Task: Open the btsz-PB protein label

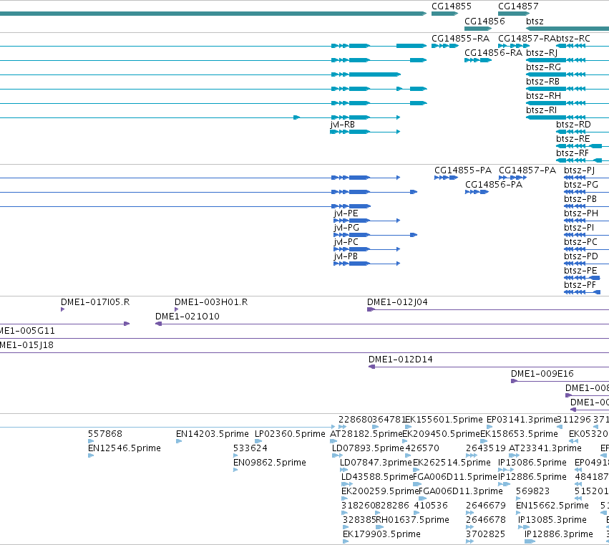Action: point(580,199)
